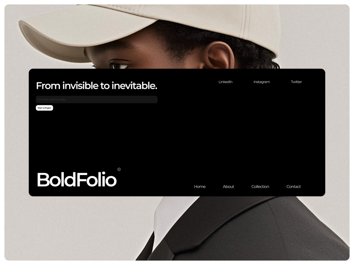
Task: Open the Contact page
Action: 293,187
